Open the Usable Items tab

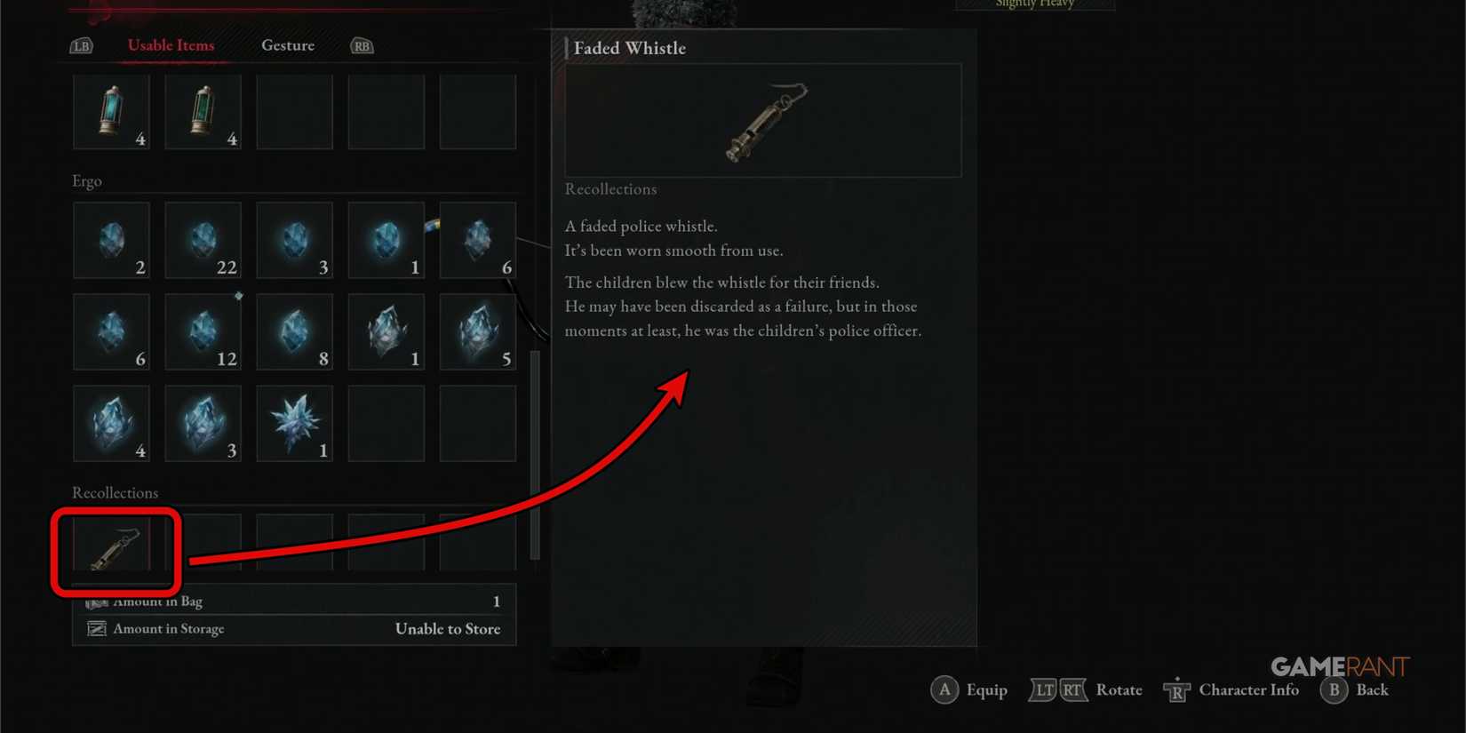[x=171, y=45]
